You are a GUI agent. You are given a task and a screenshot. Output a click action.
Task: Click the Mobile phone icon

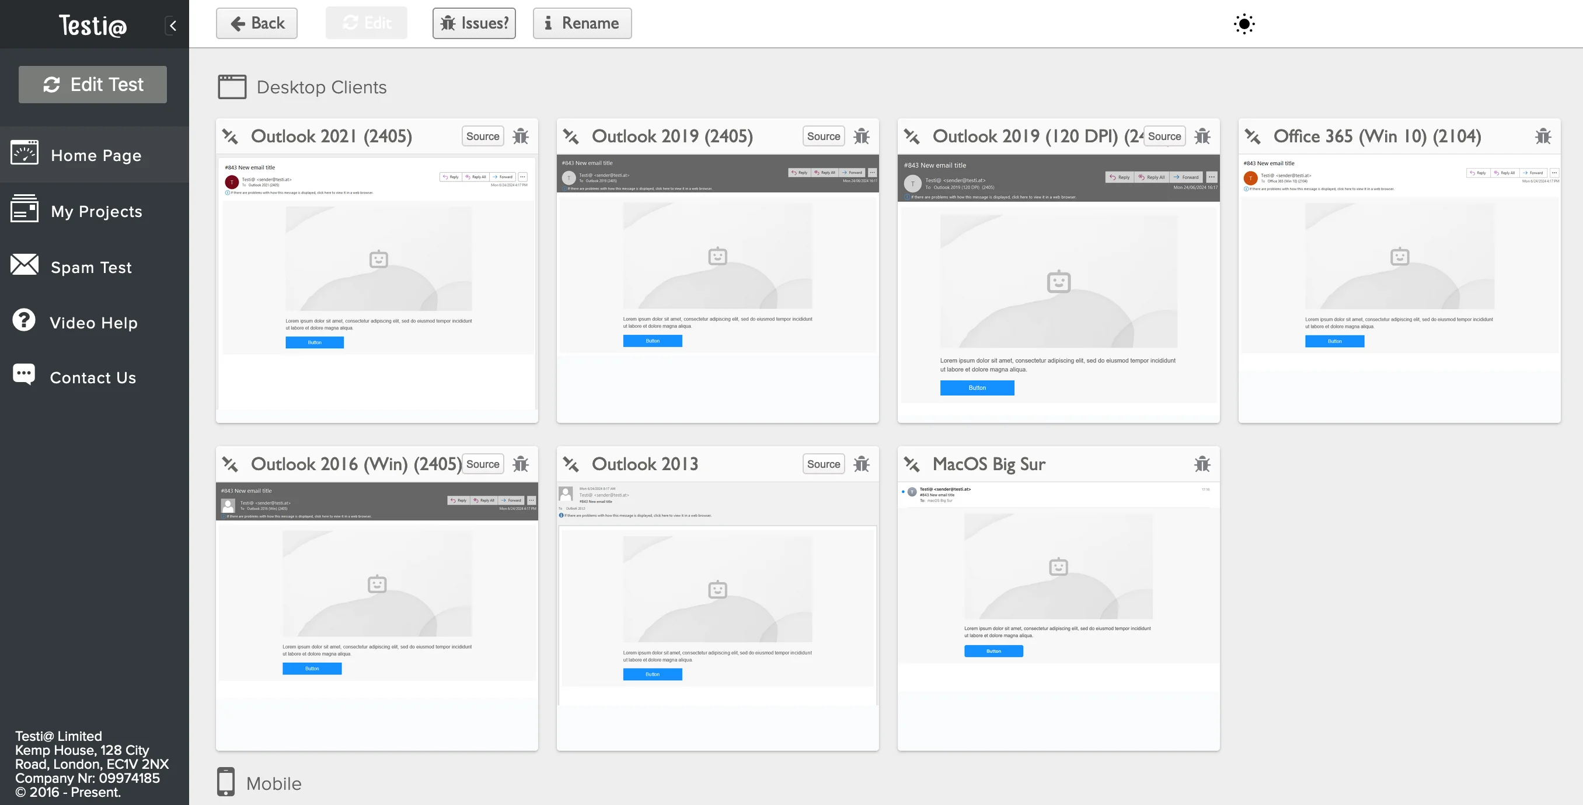[226, 782]
